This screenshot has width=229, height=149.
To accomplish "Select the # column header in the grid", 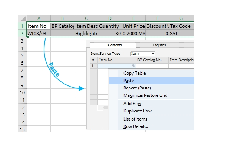I will pos(94,60).
